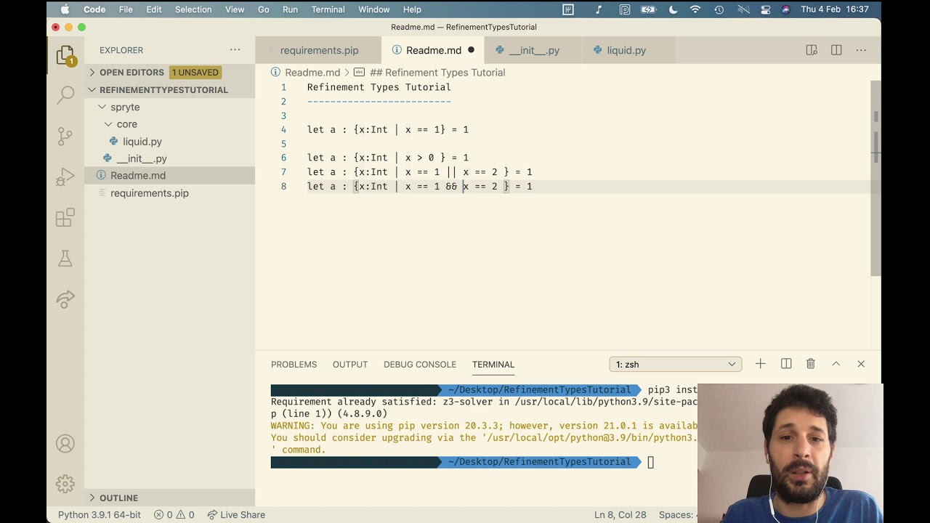Split the terminal panel

(786, 364)
